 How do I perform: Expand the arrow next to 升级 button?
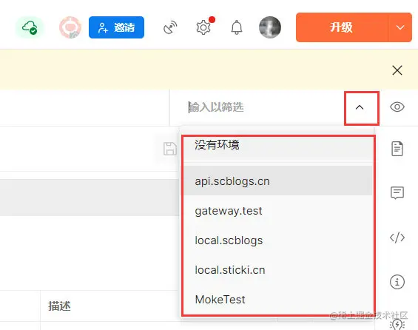click(x=400, y=27)
